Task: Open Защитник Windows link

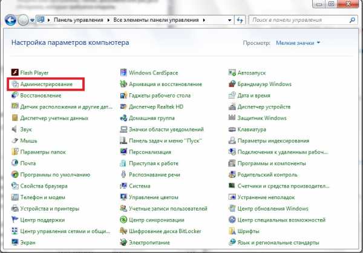Action: click(x=262, y=118)
